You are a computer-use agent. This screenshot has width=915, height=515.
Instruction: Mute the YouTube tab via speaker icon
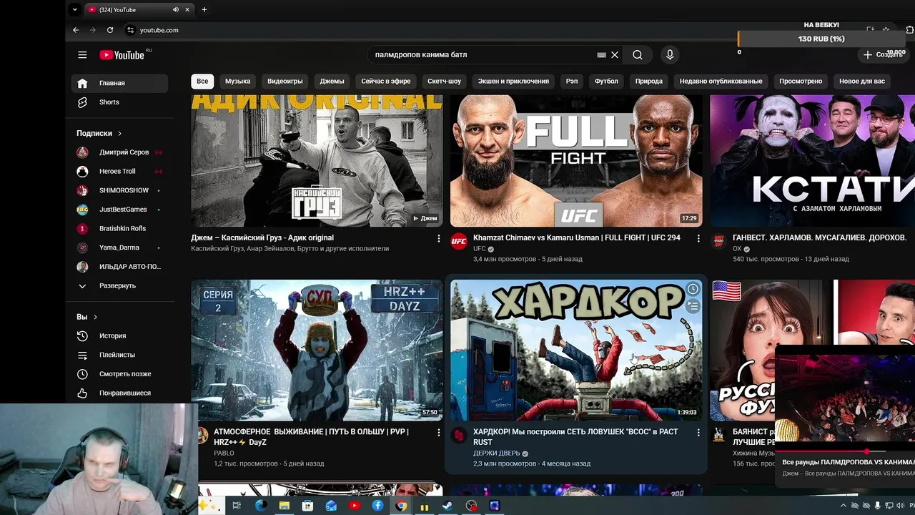(176, 9)
